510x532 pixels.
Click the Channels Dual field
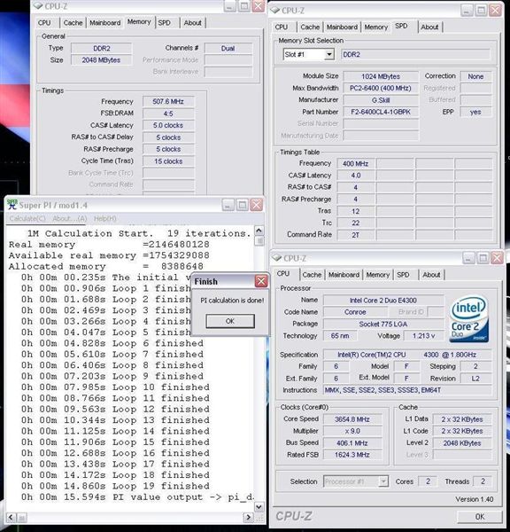pyautogui.click(x=228, y=48)
